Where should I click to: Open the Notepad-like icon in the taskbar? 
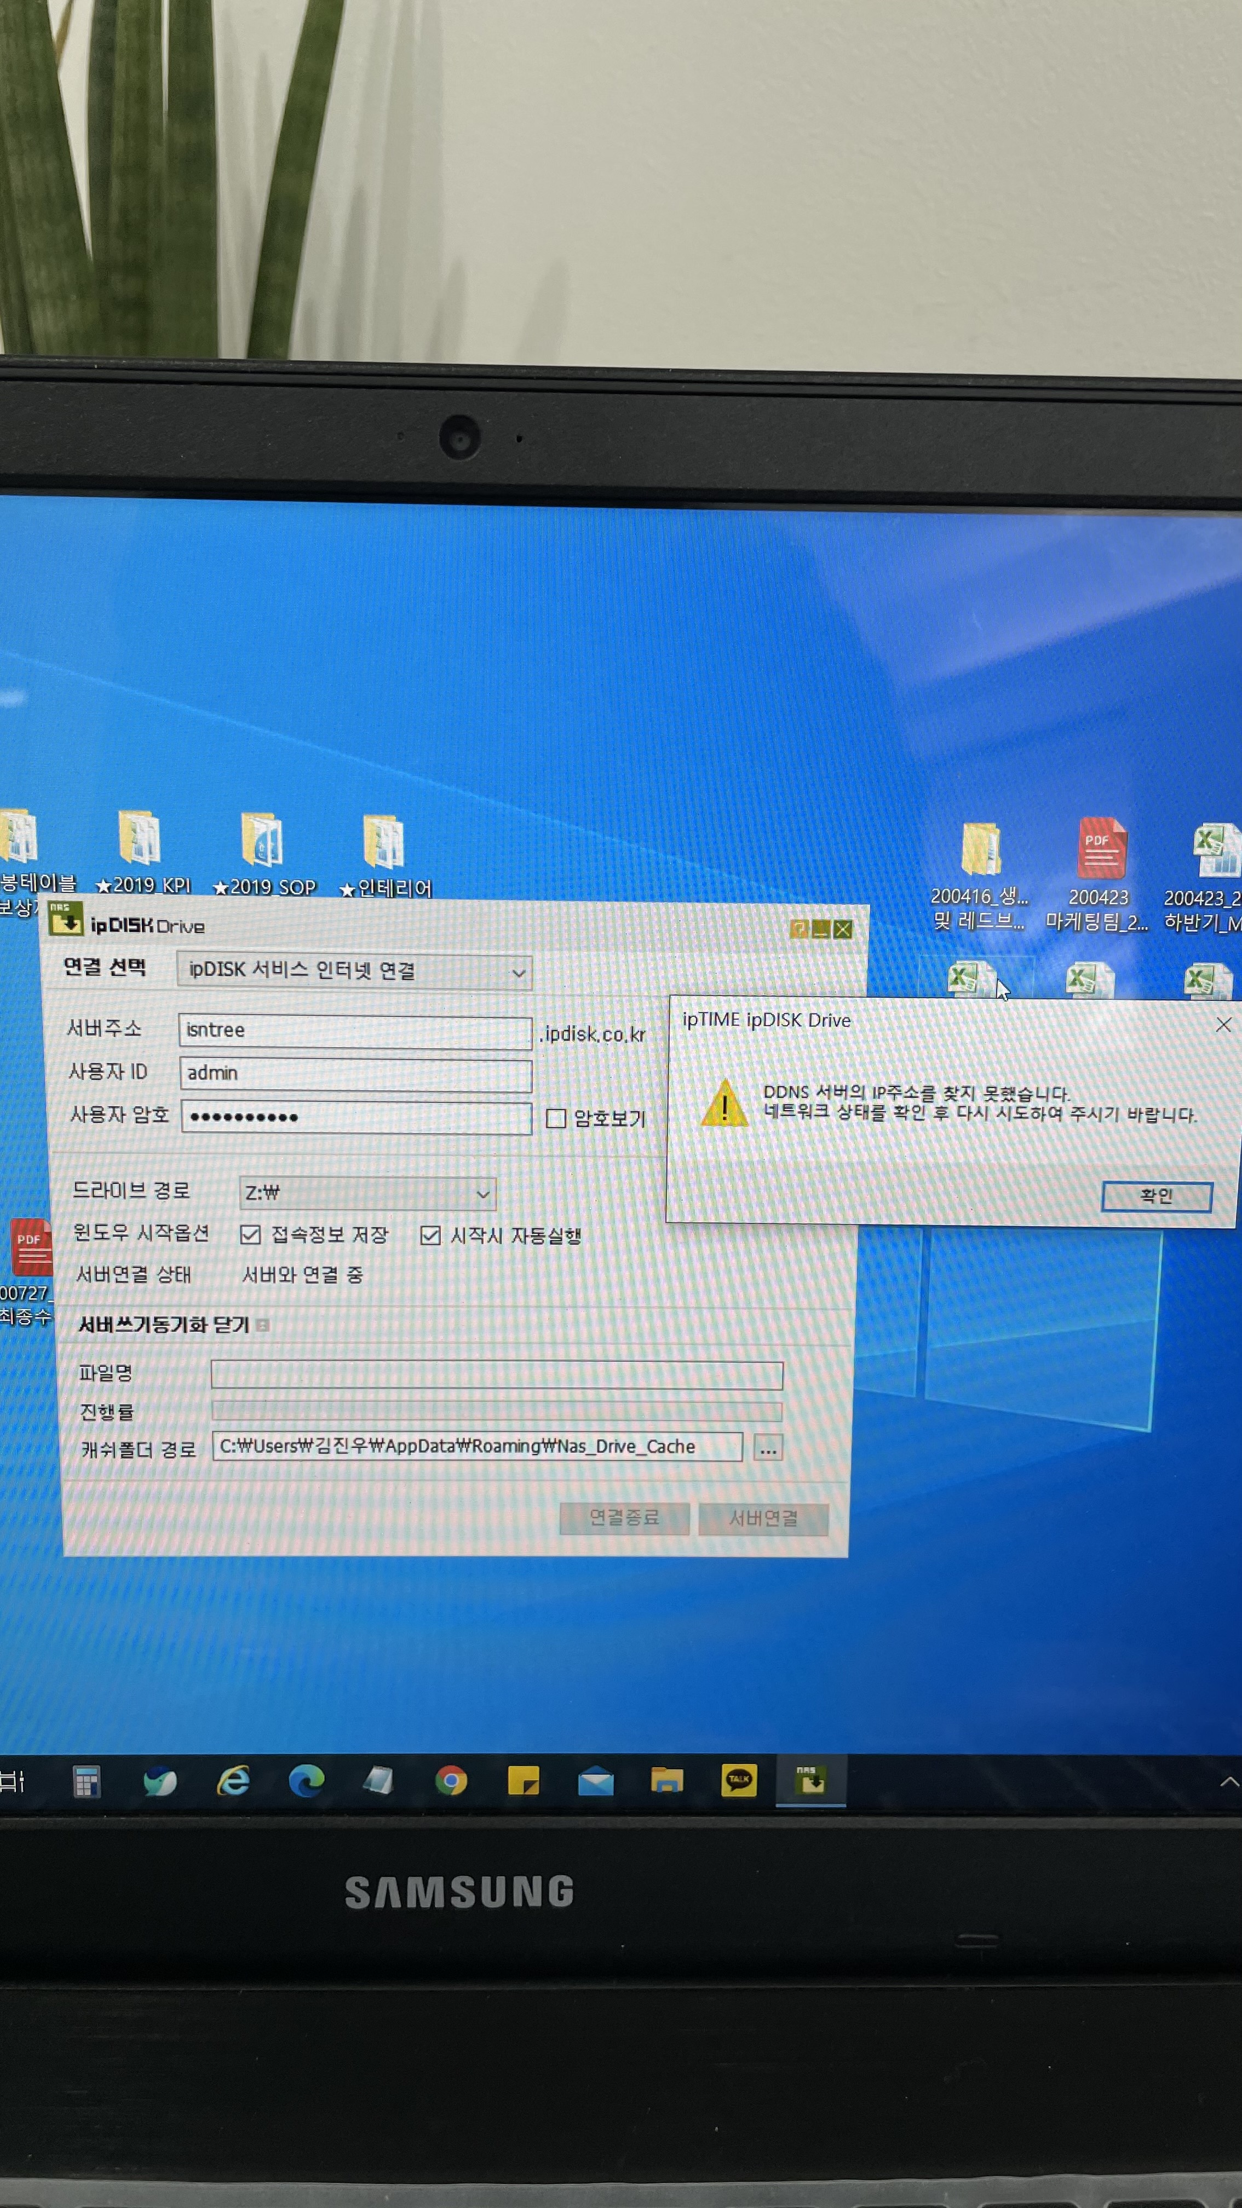pos(378,1781)
